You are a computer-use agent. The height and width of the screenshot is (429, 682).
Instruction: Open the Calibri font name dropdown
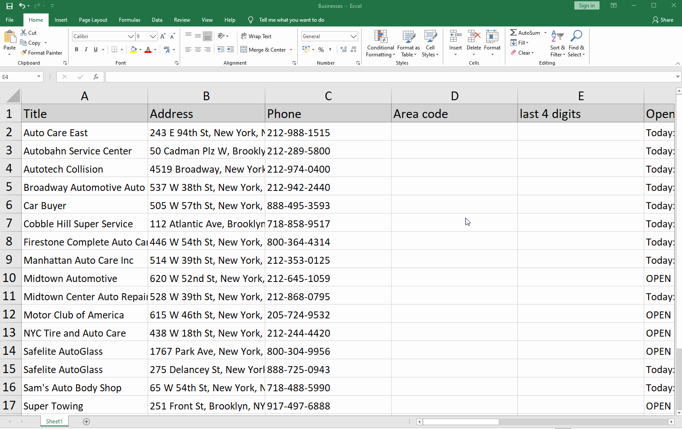131,36
